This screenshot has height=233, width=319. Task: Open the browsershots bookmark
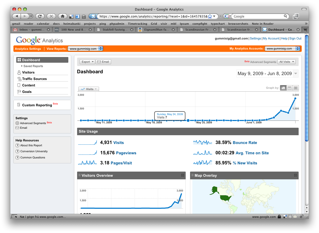click(238, 24)
